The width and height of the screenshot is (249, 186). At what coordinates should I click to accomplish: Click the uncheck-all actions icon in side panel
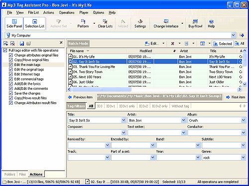click(x=12, y=44)
